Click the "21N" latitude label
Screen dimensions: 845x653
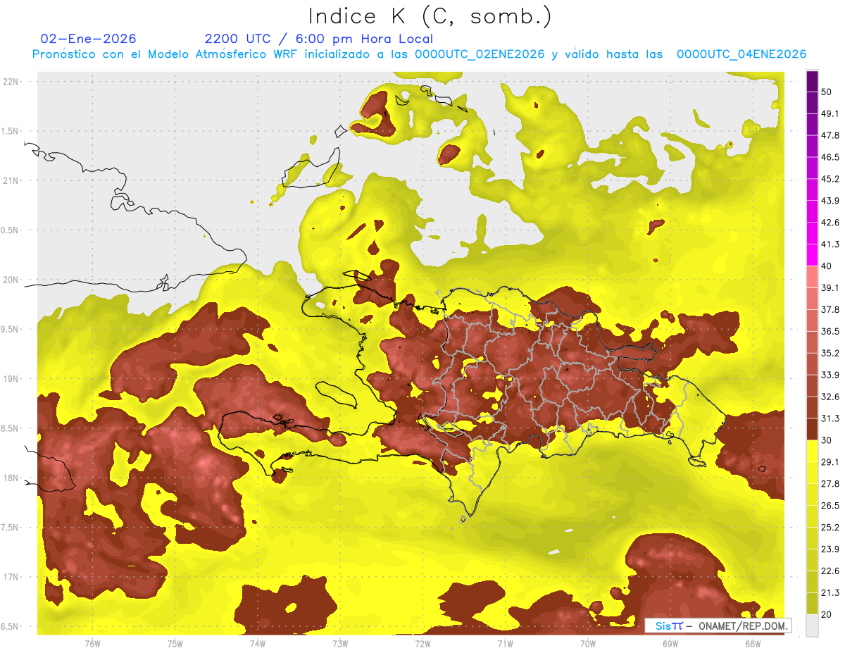tap(11, 180)
